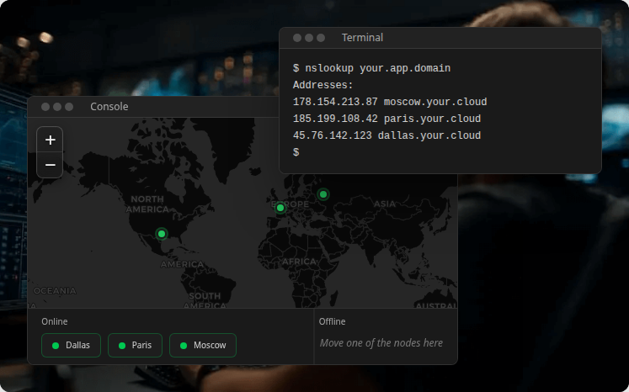
Task: Click the Console window title
Action: click(x=109, y=107)
